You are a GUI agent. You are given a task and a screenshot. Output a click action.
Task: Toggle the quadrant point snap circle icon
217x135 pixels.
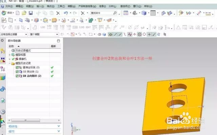(x=144, y=34)
